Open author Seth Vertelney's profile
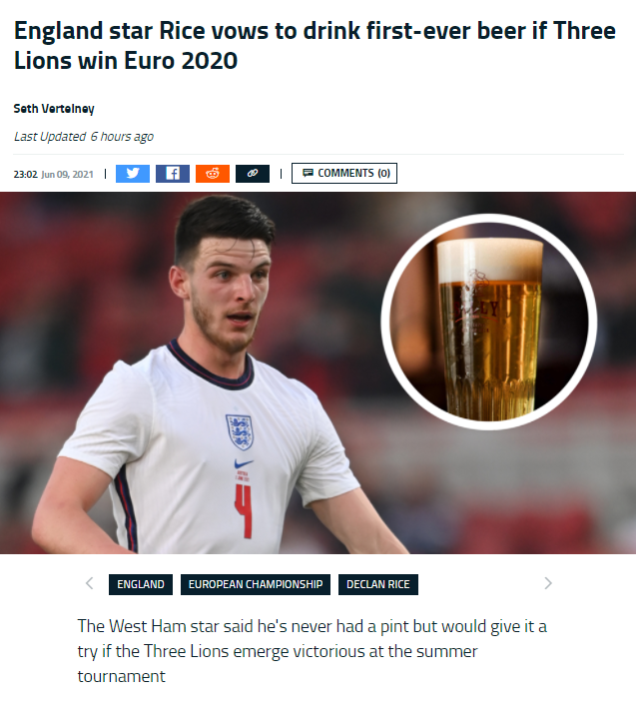636x710 pixels. pos(54,109)
